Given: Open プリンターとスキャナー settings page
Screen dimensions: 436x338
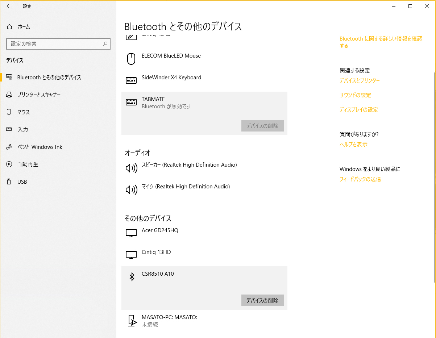Looking at the screenshot, I should pyautogui.click(x=39, y=95).
